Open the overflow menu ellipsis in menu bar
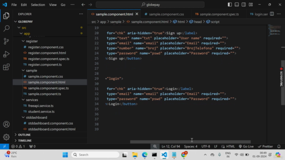This screenshot has height=160, width=285. click(72, 5)
